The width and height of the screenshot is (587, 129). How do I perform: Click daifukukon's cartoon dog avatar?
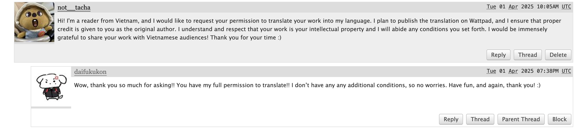point(51,87)
